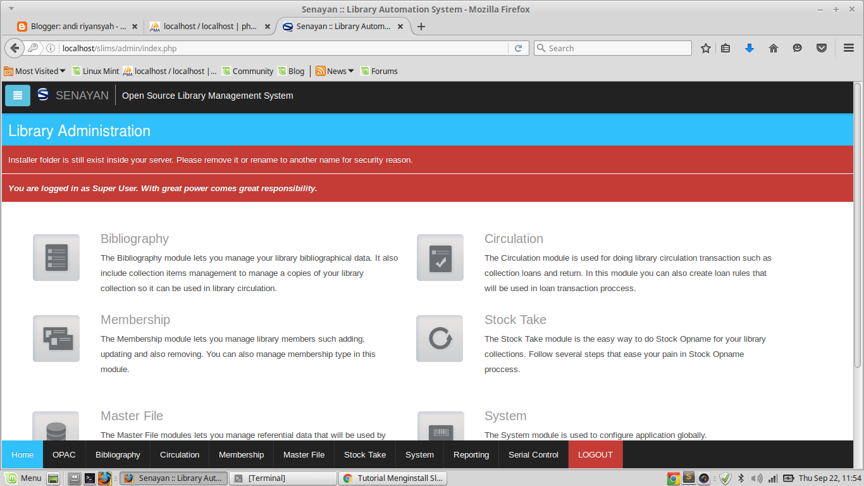Select Reporting in the bottom navigation bar

tap(471, 454)
